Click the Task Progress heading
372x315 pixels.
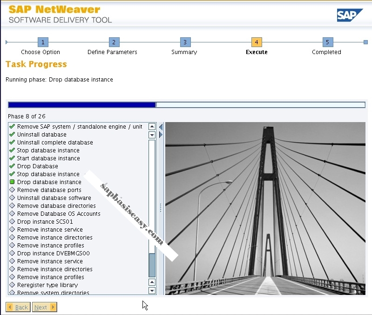click(x=36, y=64)
